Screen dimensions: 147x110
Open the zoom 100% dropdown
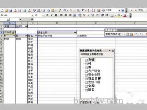[x=119, y=10]
